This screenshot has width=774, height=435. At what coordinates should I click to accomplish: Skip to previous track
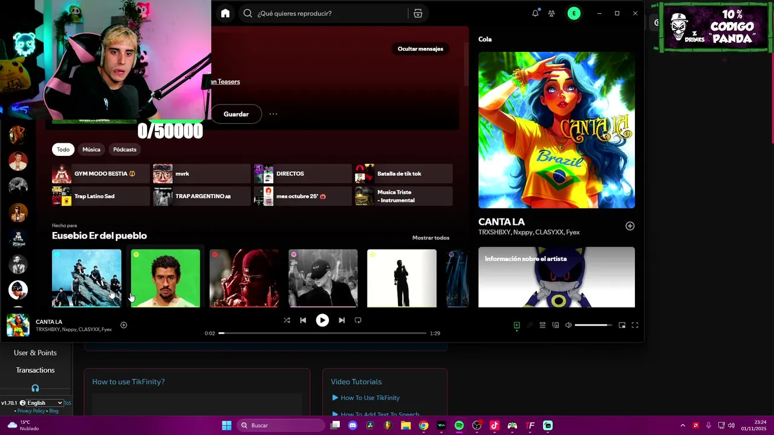tap(303, 320)
